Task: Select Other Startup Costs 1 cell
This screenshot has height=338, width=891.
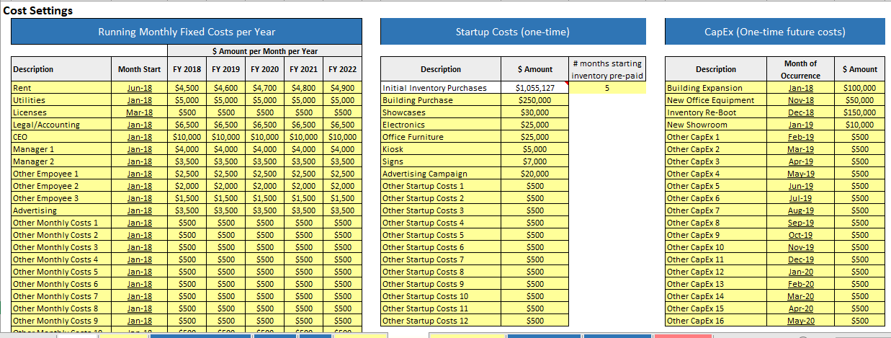Action: point(441,186)
